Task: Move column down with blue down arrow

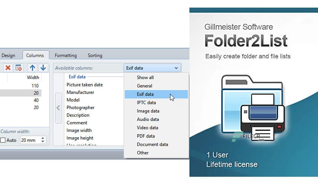Action: tap(43, 68)
